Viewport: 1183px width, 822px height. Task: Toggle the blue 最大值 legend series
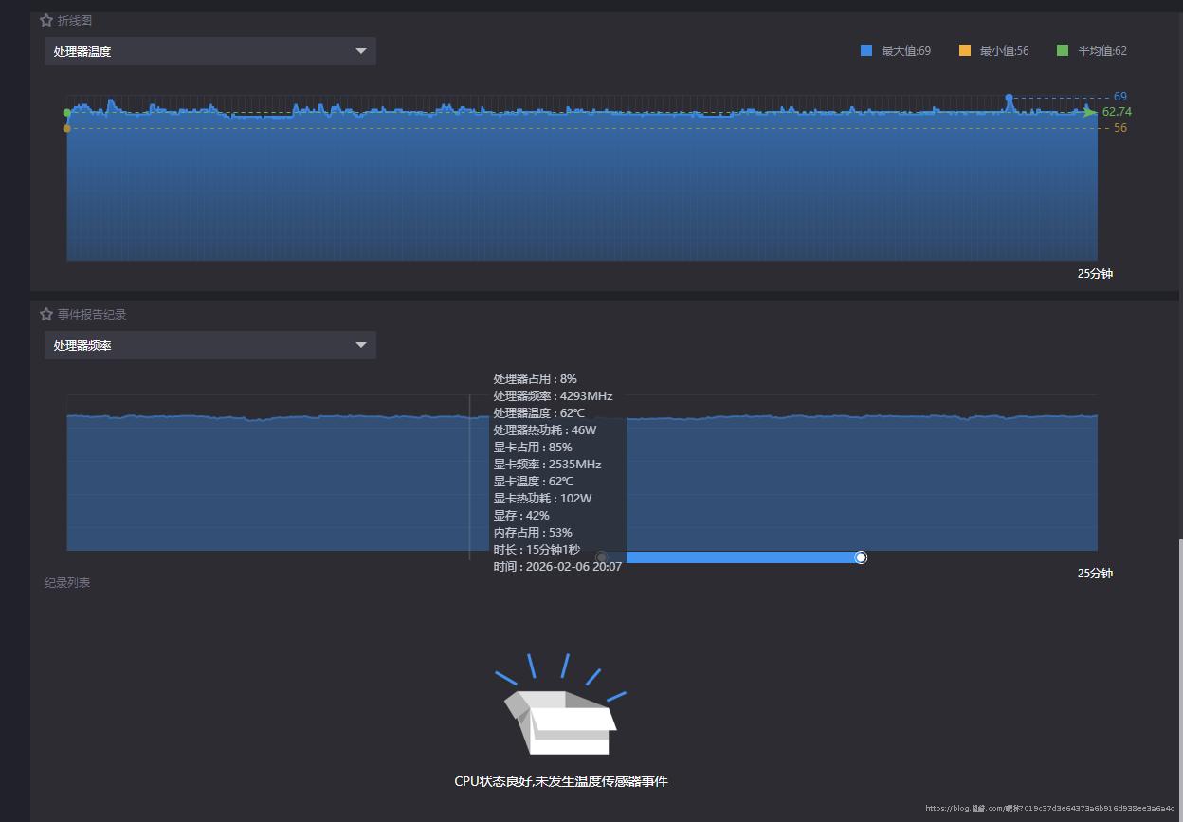pos(866,51)
